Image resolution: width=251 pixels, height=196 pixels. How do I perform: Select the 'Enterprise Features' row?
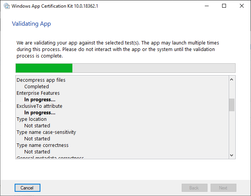(x=38, y=93)
